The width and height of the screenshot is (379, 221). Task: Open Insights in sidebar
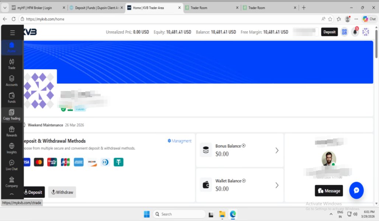click(11, 148)
